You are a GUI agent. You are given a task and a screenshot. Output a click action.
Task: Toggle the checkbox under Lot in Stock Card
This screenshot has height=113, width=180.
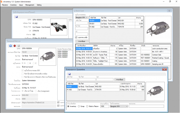(76, 37)
